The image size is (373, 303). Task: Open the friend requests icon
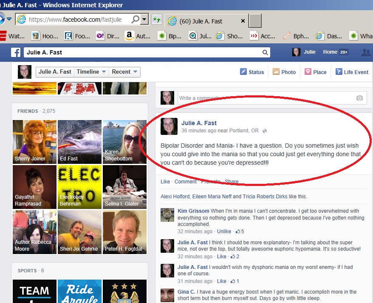365,52
